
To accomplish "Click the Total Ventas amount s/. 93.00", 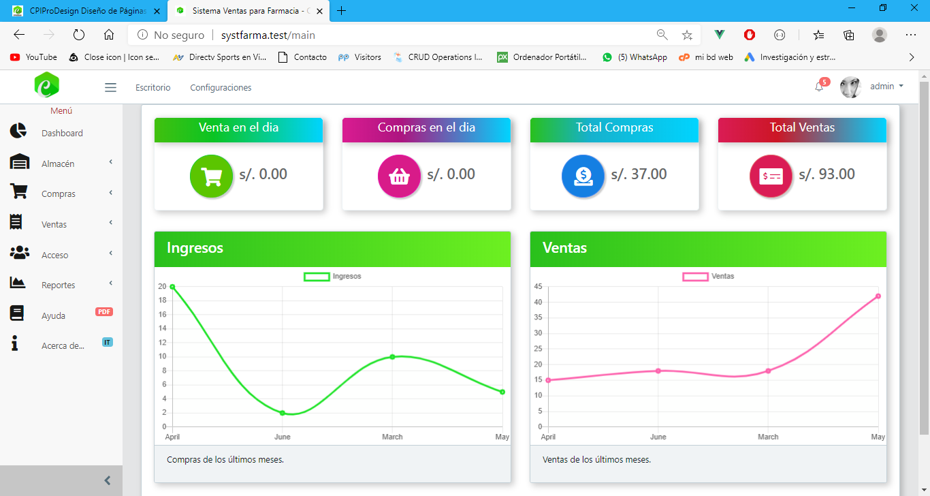I will 827,174.
